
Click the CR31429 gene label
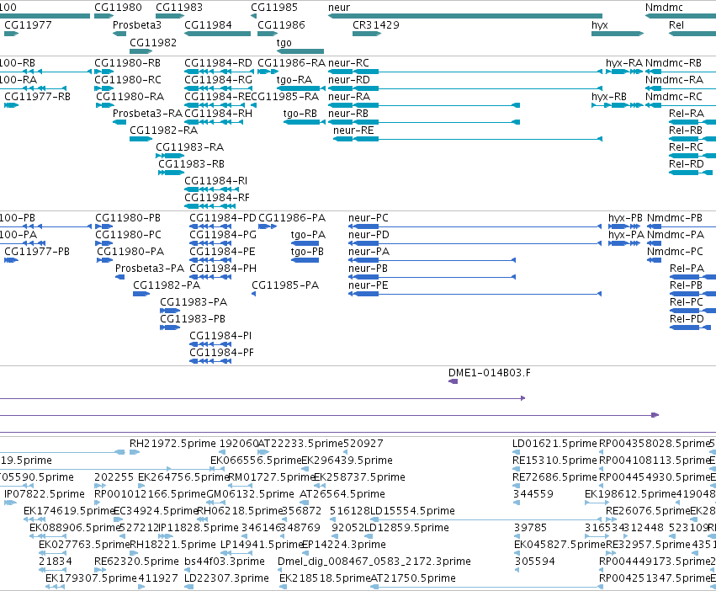pos(376,24)
